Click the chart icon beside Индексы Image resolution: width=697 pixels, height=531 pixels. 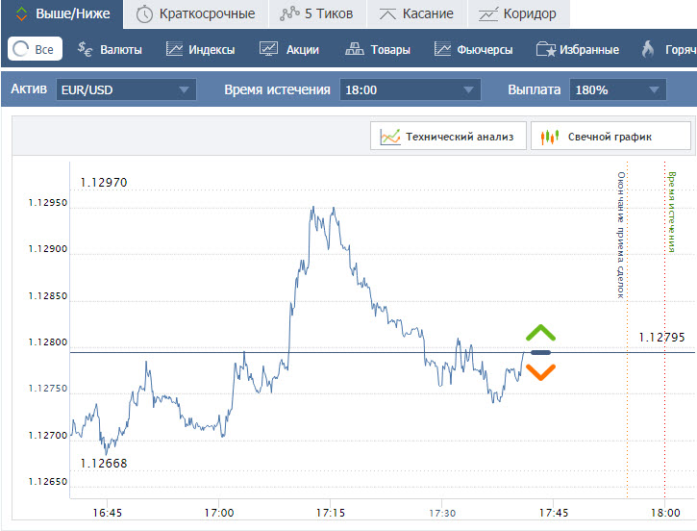click(174, 49)
